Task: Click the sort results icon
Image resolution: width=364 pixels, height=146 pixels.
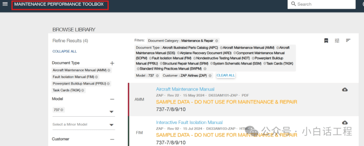Action: click(348, 41)
